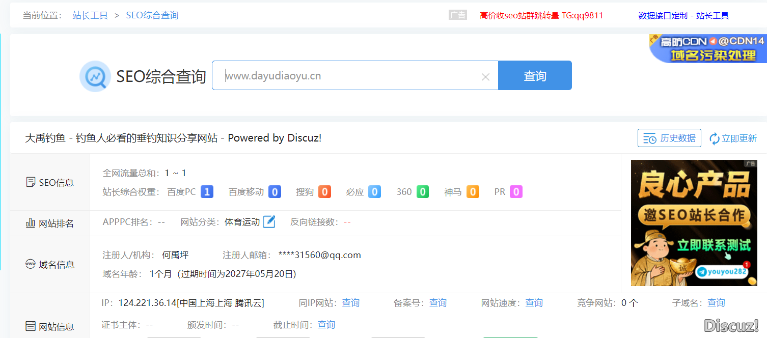Click the SEO信息 document icon

(31, 182)
